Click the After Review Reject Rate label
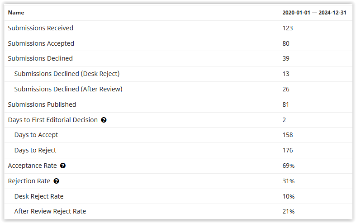Viewport: 356px width, 223px height. (x=50, y=211)
